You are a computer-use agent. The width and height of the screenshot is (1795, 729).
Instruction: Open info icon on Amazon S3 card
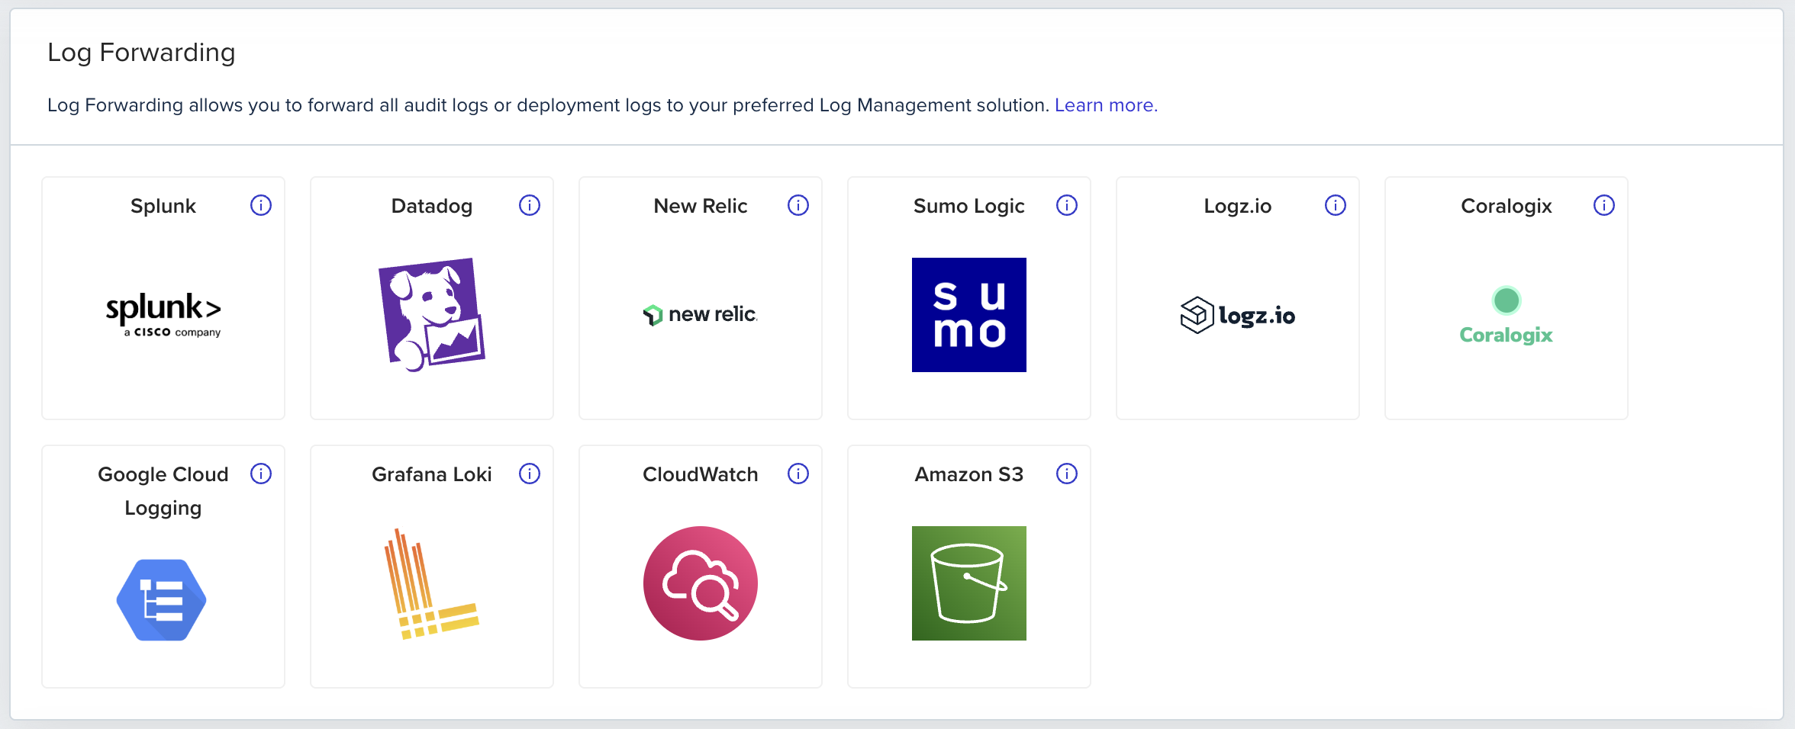1067,474
